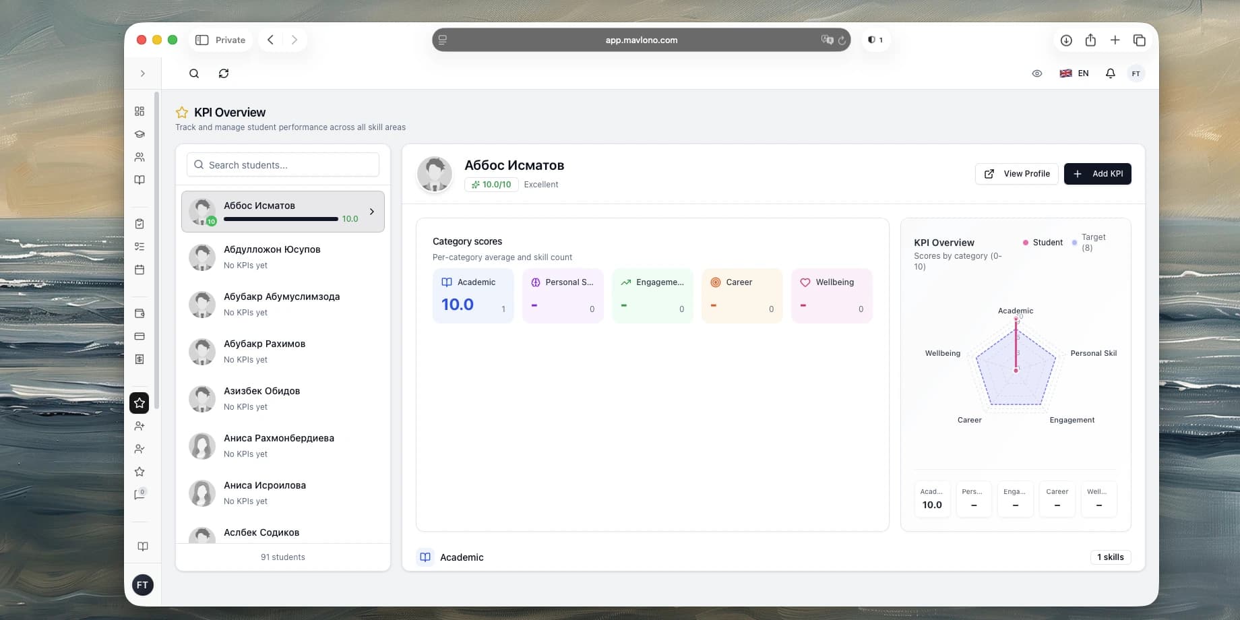
Task: Click the clipboard icon in the sidebar
Action: click(139, 223)
